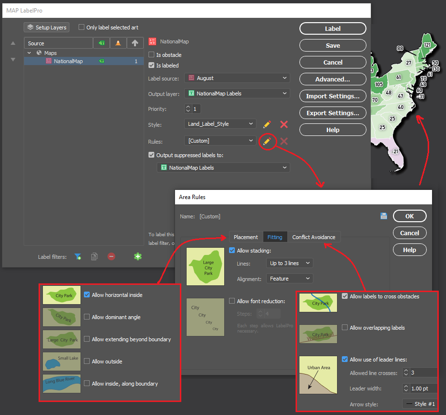Select the Fitting tab

tap(275, 237)
